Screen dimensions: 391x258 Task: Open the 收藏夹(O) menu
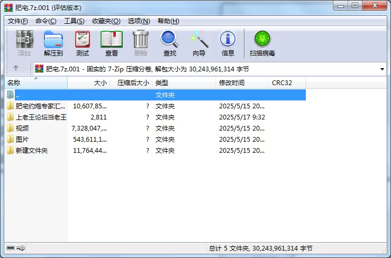click(106, 21)
